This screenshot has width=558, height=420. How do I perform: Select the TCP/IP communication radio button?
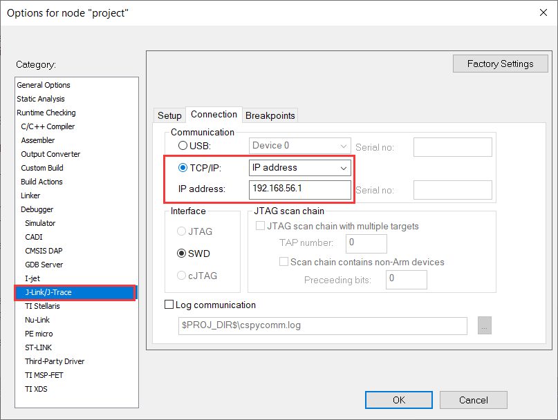183,167
